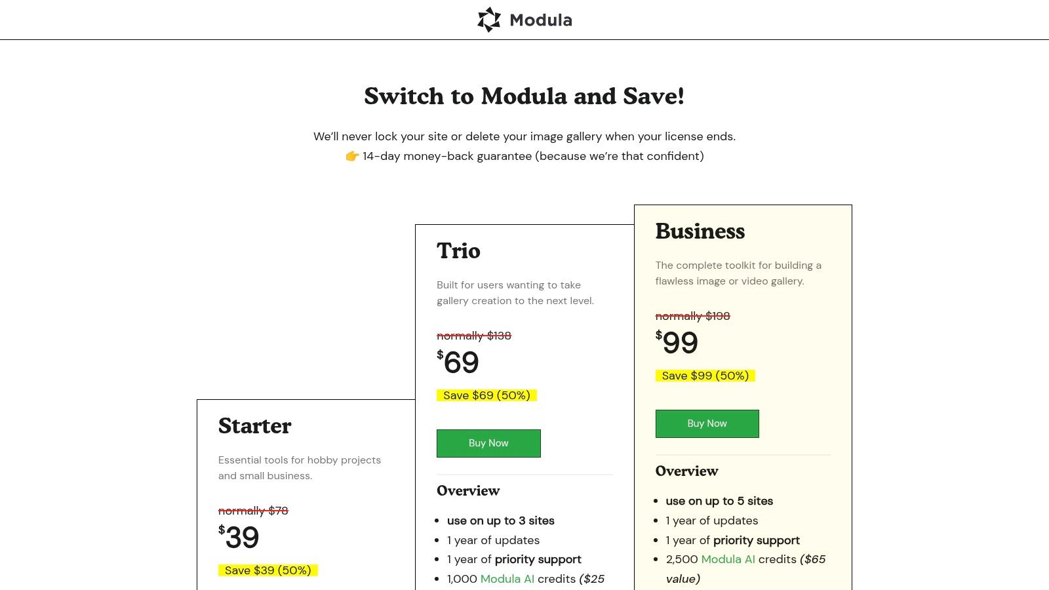Image resolution: width=1049 pixels, height=590 pixels.
Task: Click the crossed-out normally $138 price
Action: point(474,336)
